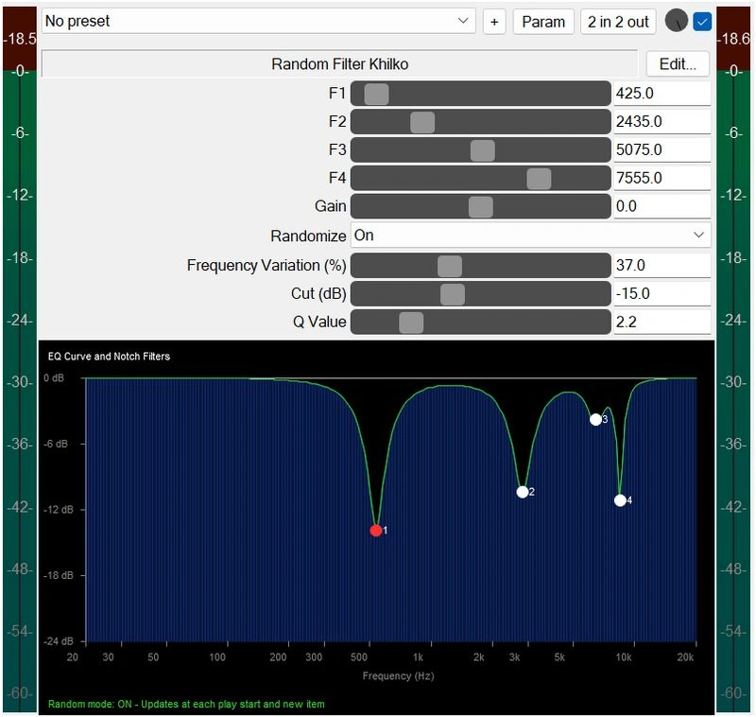
Task: Click the wet/dry mix knob
Action: tap(676, 21)
